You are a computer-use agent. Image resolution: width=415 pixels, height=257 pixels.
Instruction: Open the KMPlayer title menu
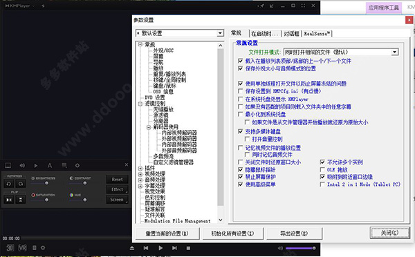tap(20, 6)
